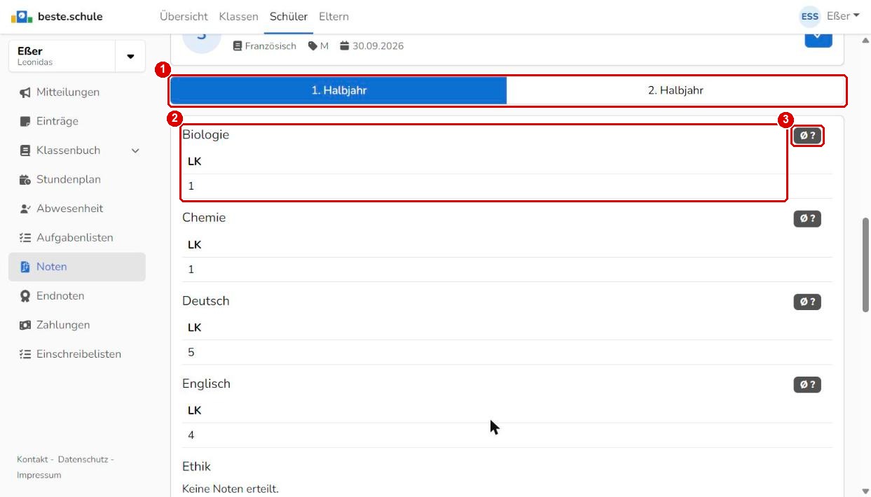Open the Eßer Leonidas student selector arrow
The image size is (871, 497).
[x=130, y=56]
